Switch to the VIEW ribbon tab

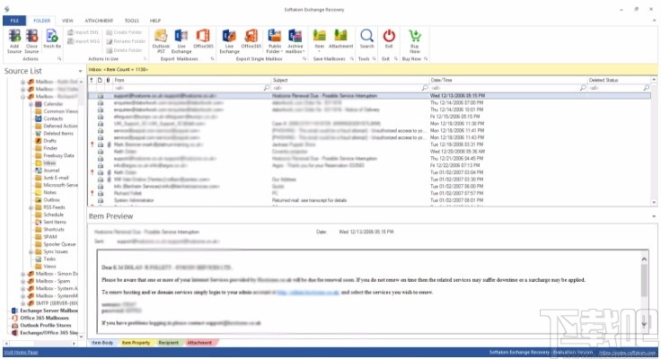(67, 21)
